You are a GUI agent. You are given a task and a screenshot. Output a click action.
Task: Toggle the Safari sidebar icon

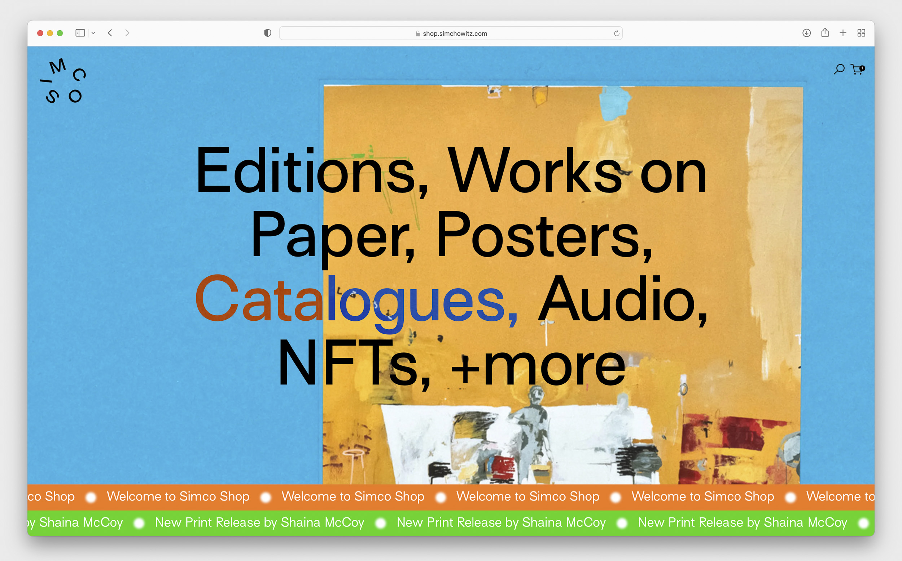[x=80, y=33]
